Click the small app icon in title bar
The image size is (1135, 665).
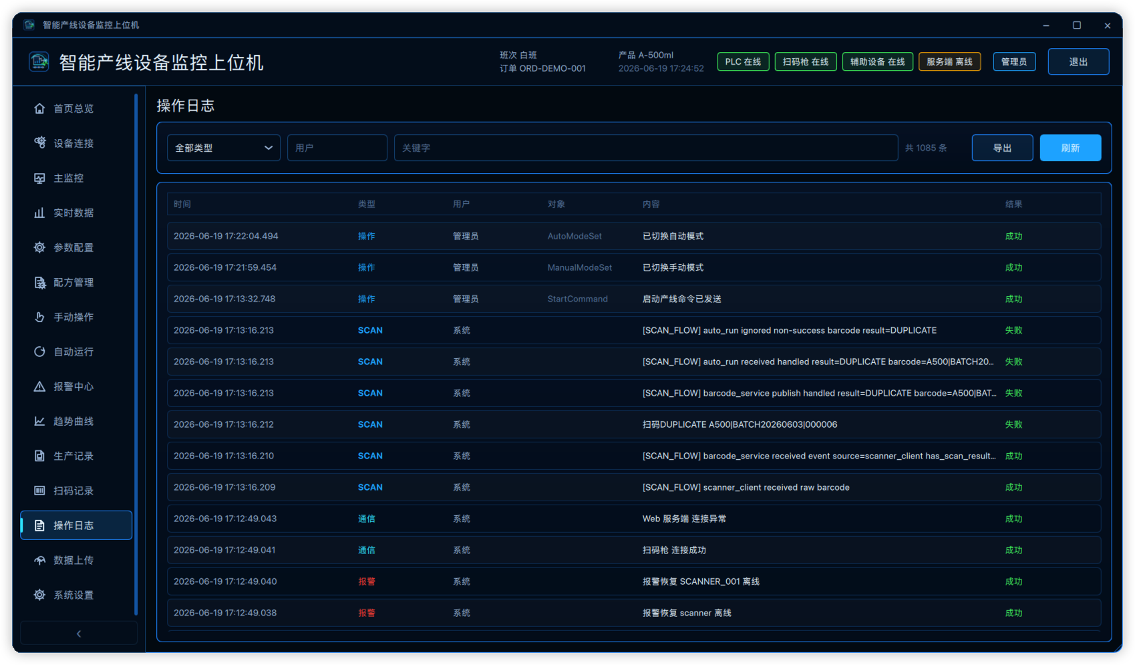29,25
